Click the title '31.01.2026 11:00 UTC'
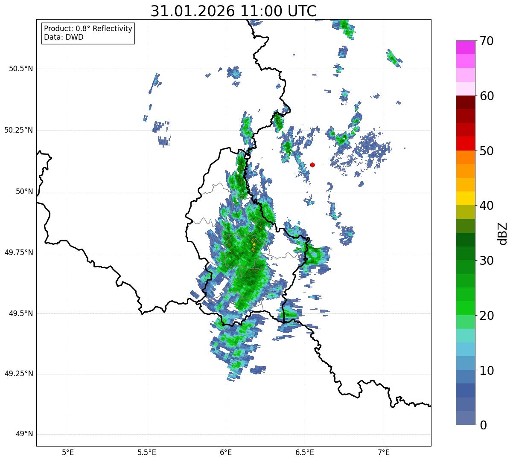 click(x=233, y=11)
